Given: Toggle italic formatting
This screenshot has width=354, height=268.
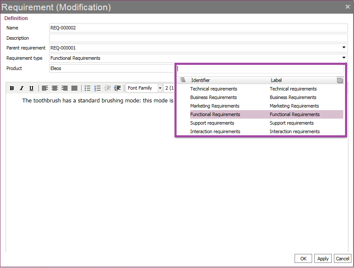Looking at the screenshot, I should [x=21, y=88].
